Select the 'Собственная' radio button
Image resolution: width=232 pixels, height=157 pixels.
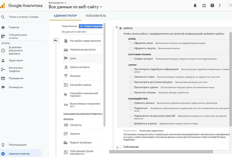(x=121, y=147)
